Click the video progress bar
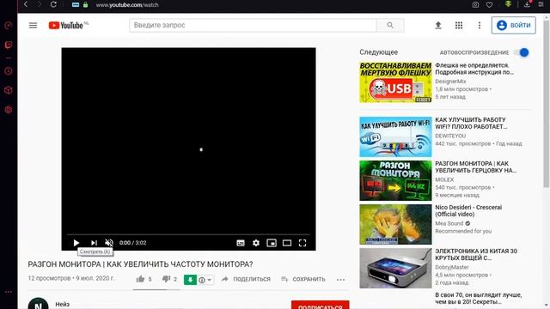This screenshot has width=550, height=309. [188, 234]
